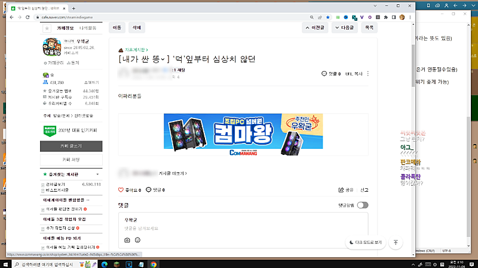Open 전체글보기 board
This screenshot has height=268, width=478.
[x=56, y=185]
